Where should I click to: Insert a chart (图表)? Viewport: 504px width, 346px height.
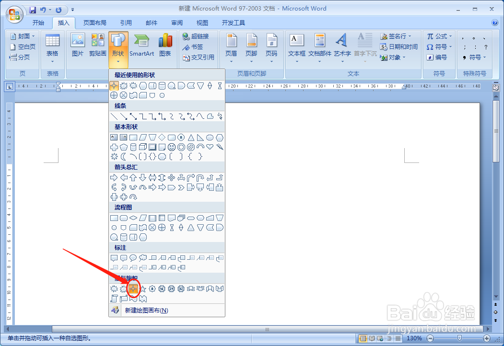[165, 46]
